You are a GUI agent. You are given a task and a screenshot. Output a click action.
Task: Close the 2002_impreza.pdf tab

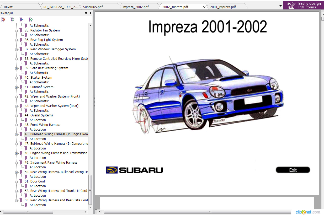(204, 7)
